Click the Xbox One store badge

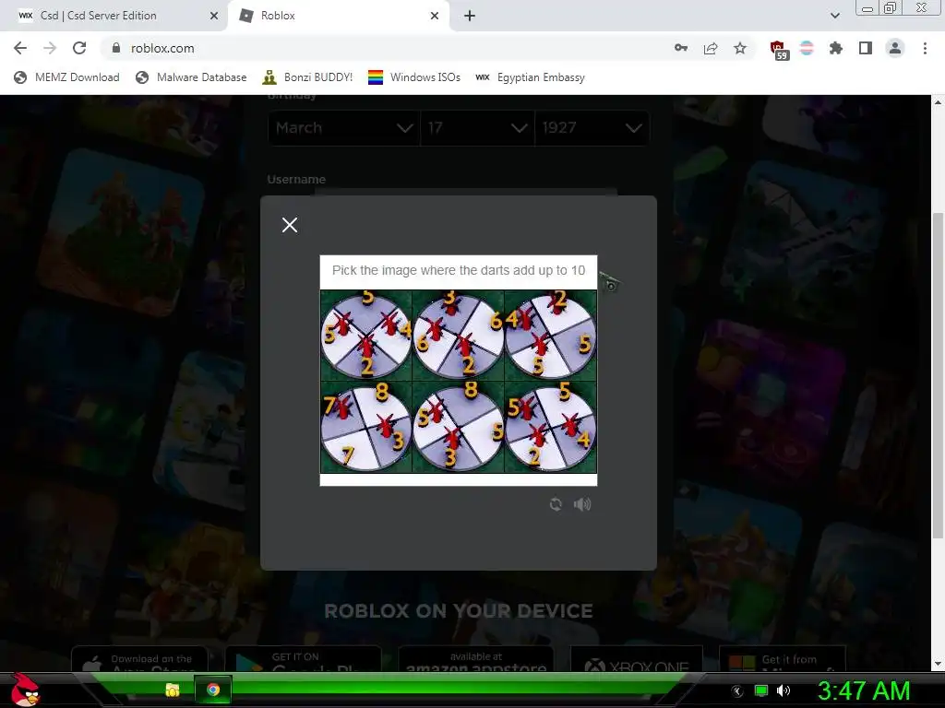point(637,659)
